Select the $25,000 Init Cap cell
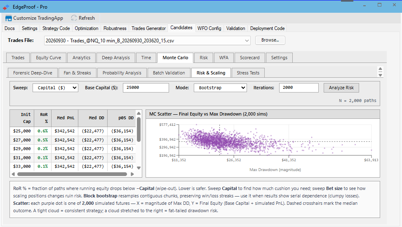This screenshot has height=227, width=402. 22,131
